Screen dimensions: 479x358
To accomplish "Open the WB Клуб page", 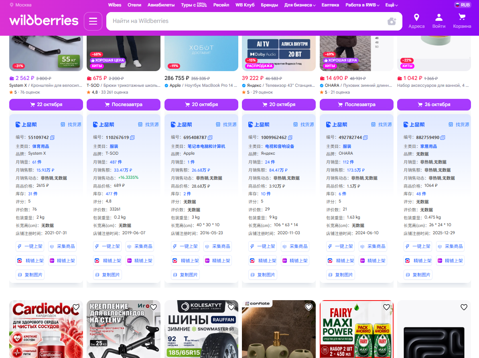I will pos(245,5).
